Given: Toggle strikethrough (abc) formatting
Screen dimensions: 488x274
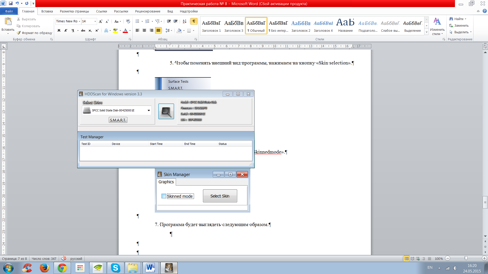Looking at the screenshot, I should 83,30.
